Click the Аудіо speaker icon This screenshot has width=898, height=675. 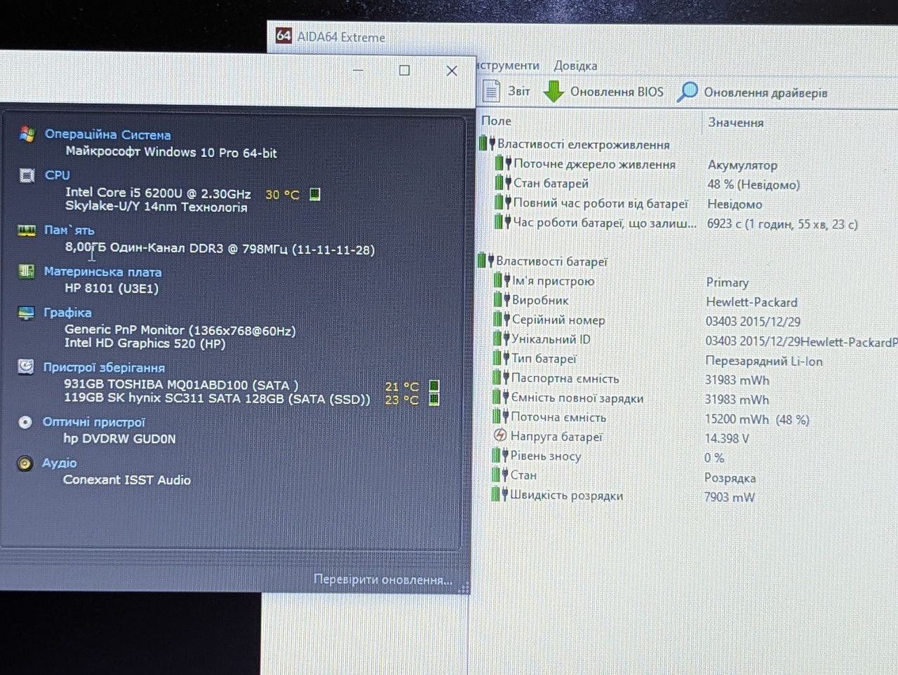tap(25, 463)
